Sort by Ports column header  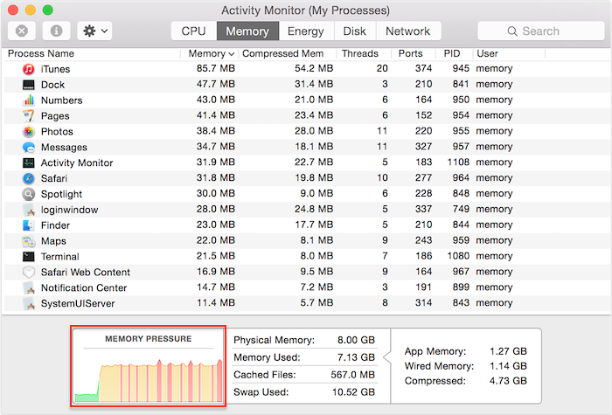point(414,53)
